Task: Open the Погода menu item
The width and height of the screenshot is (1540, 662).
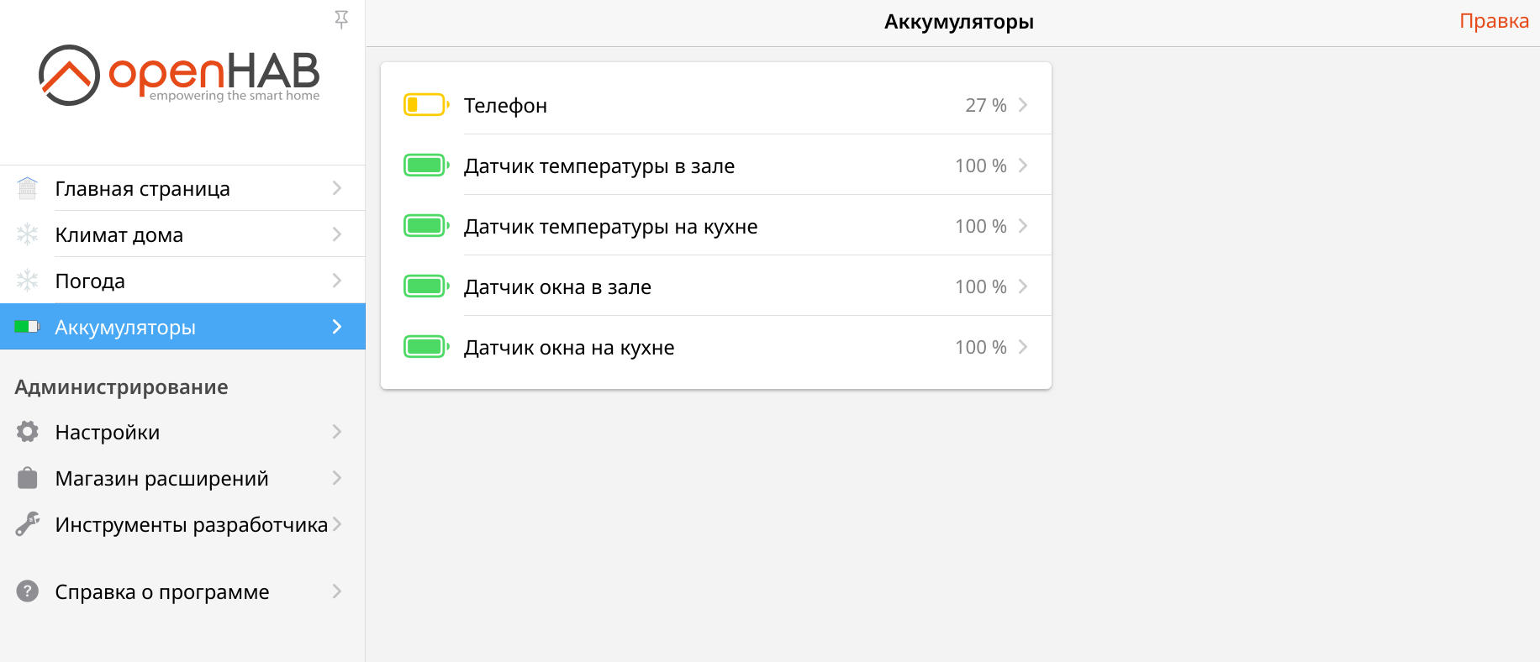Action: [x=90, y=281]
